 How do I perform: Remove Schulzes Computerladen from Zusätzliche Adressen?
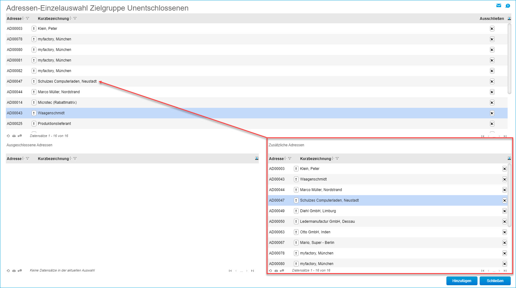(505, 200)
